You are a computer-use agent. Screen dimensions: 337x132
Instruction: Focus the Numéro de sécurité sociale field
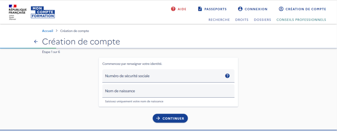(168, 76)
